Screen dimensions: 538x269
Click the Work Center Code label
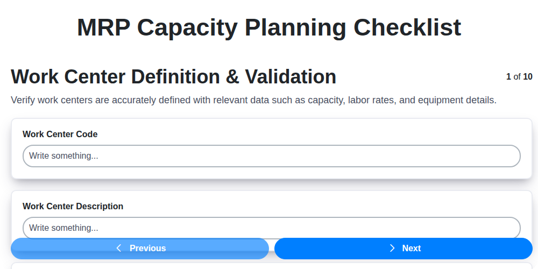tap(60, 134)
